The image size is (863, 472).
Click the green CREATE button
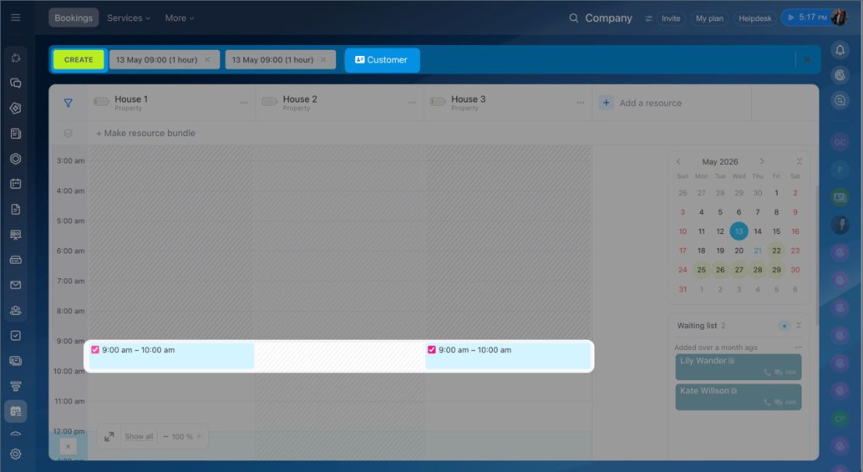click(x=79, y=59)
